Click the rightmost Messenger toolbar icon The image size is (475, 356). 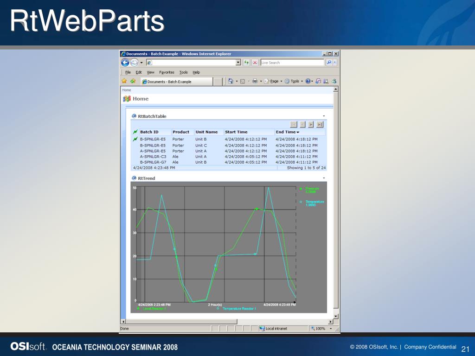[x=334, y=81]
